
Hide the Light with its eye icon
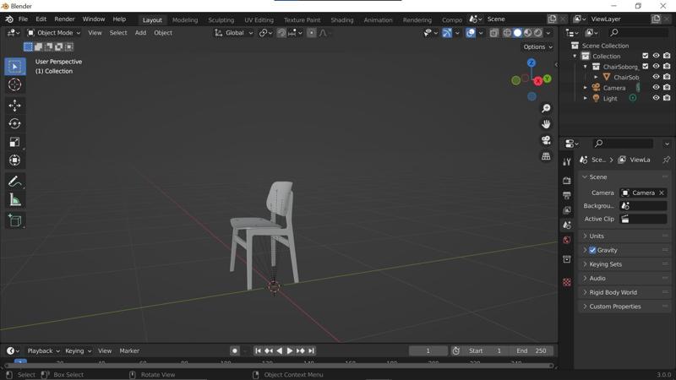point(656,98)
